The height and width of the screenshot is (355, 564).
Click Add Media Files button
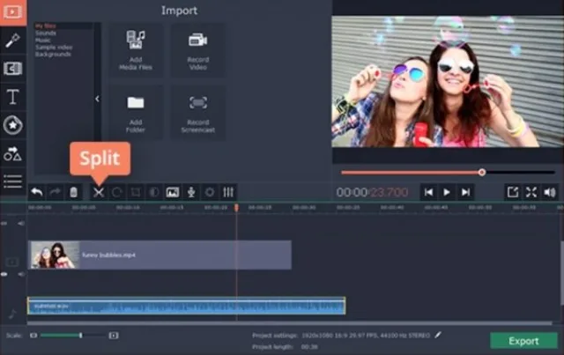(136, 50)
